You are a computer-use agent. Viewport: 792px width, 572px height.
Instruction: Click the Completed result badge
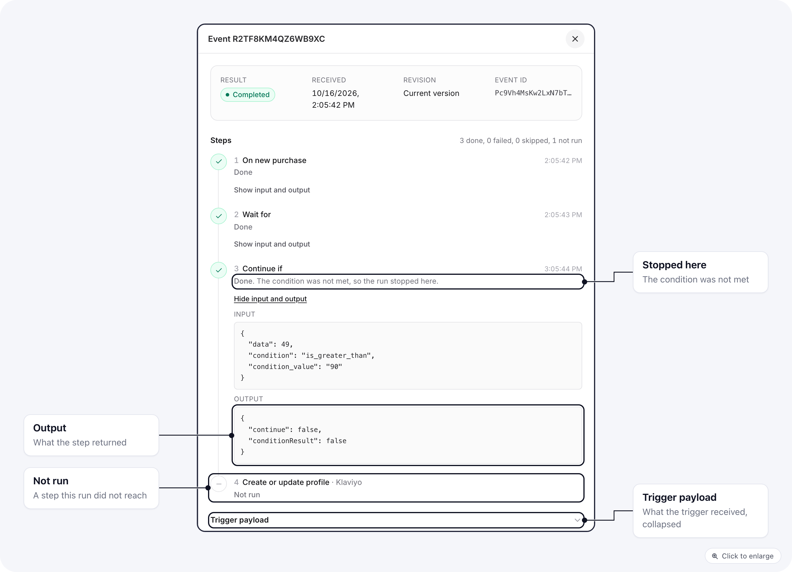pos(247,94)
